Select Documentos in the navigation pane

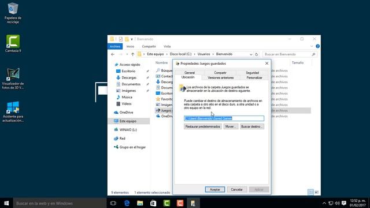click(x=131, y=84)
